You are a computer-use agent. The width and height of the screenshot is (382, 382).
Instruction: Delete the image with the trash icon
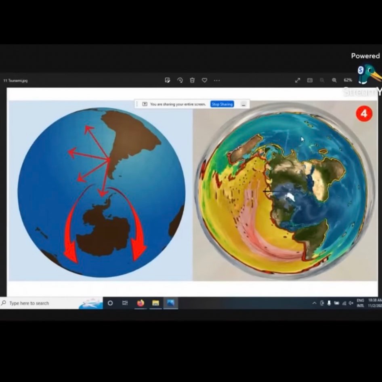click(192, 80)
